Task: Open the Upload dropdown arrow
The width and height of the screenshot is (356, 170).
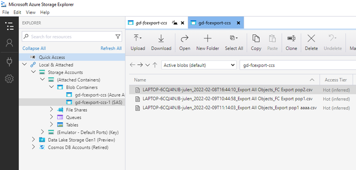Action: click(140, 38)
